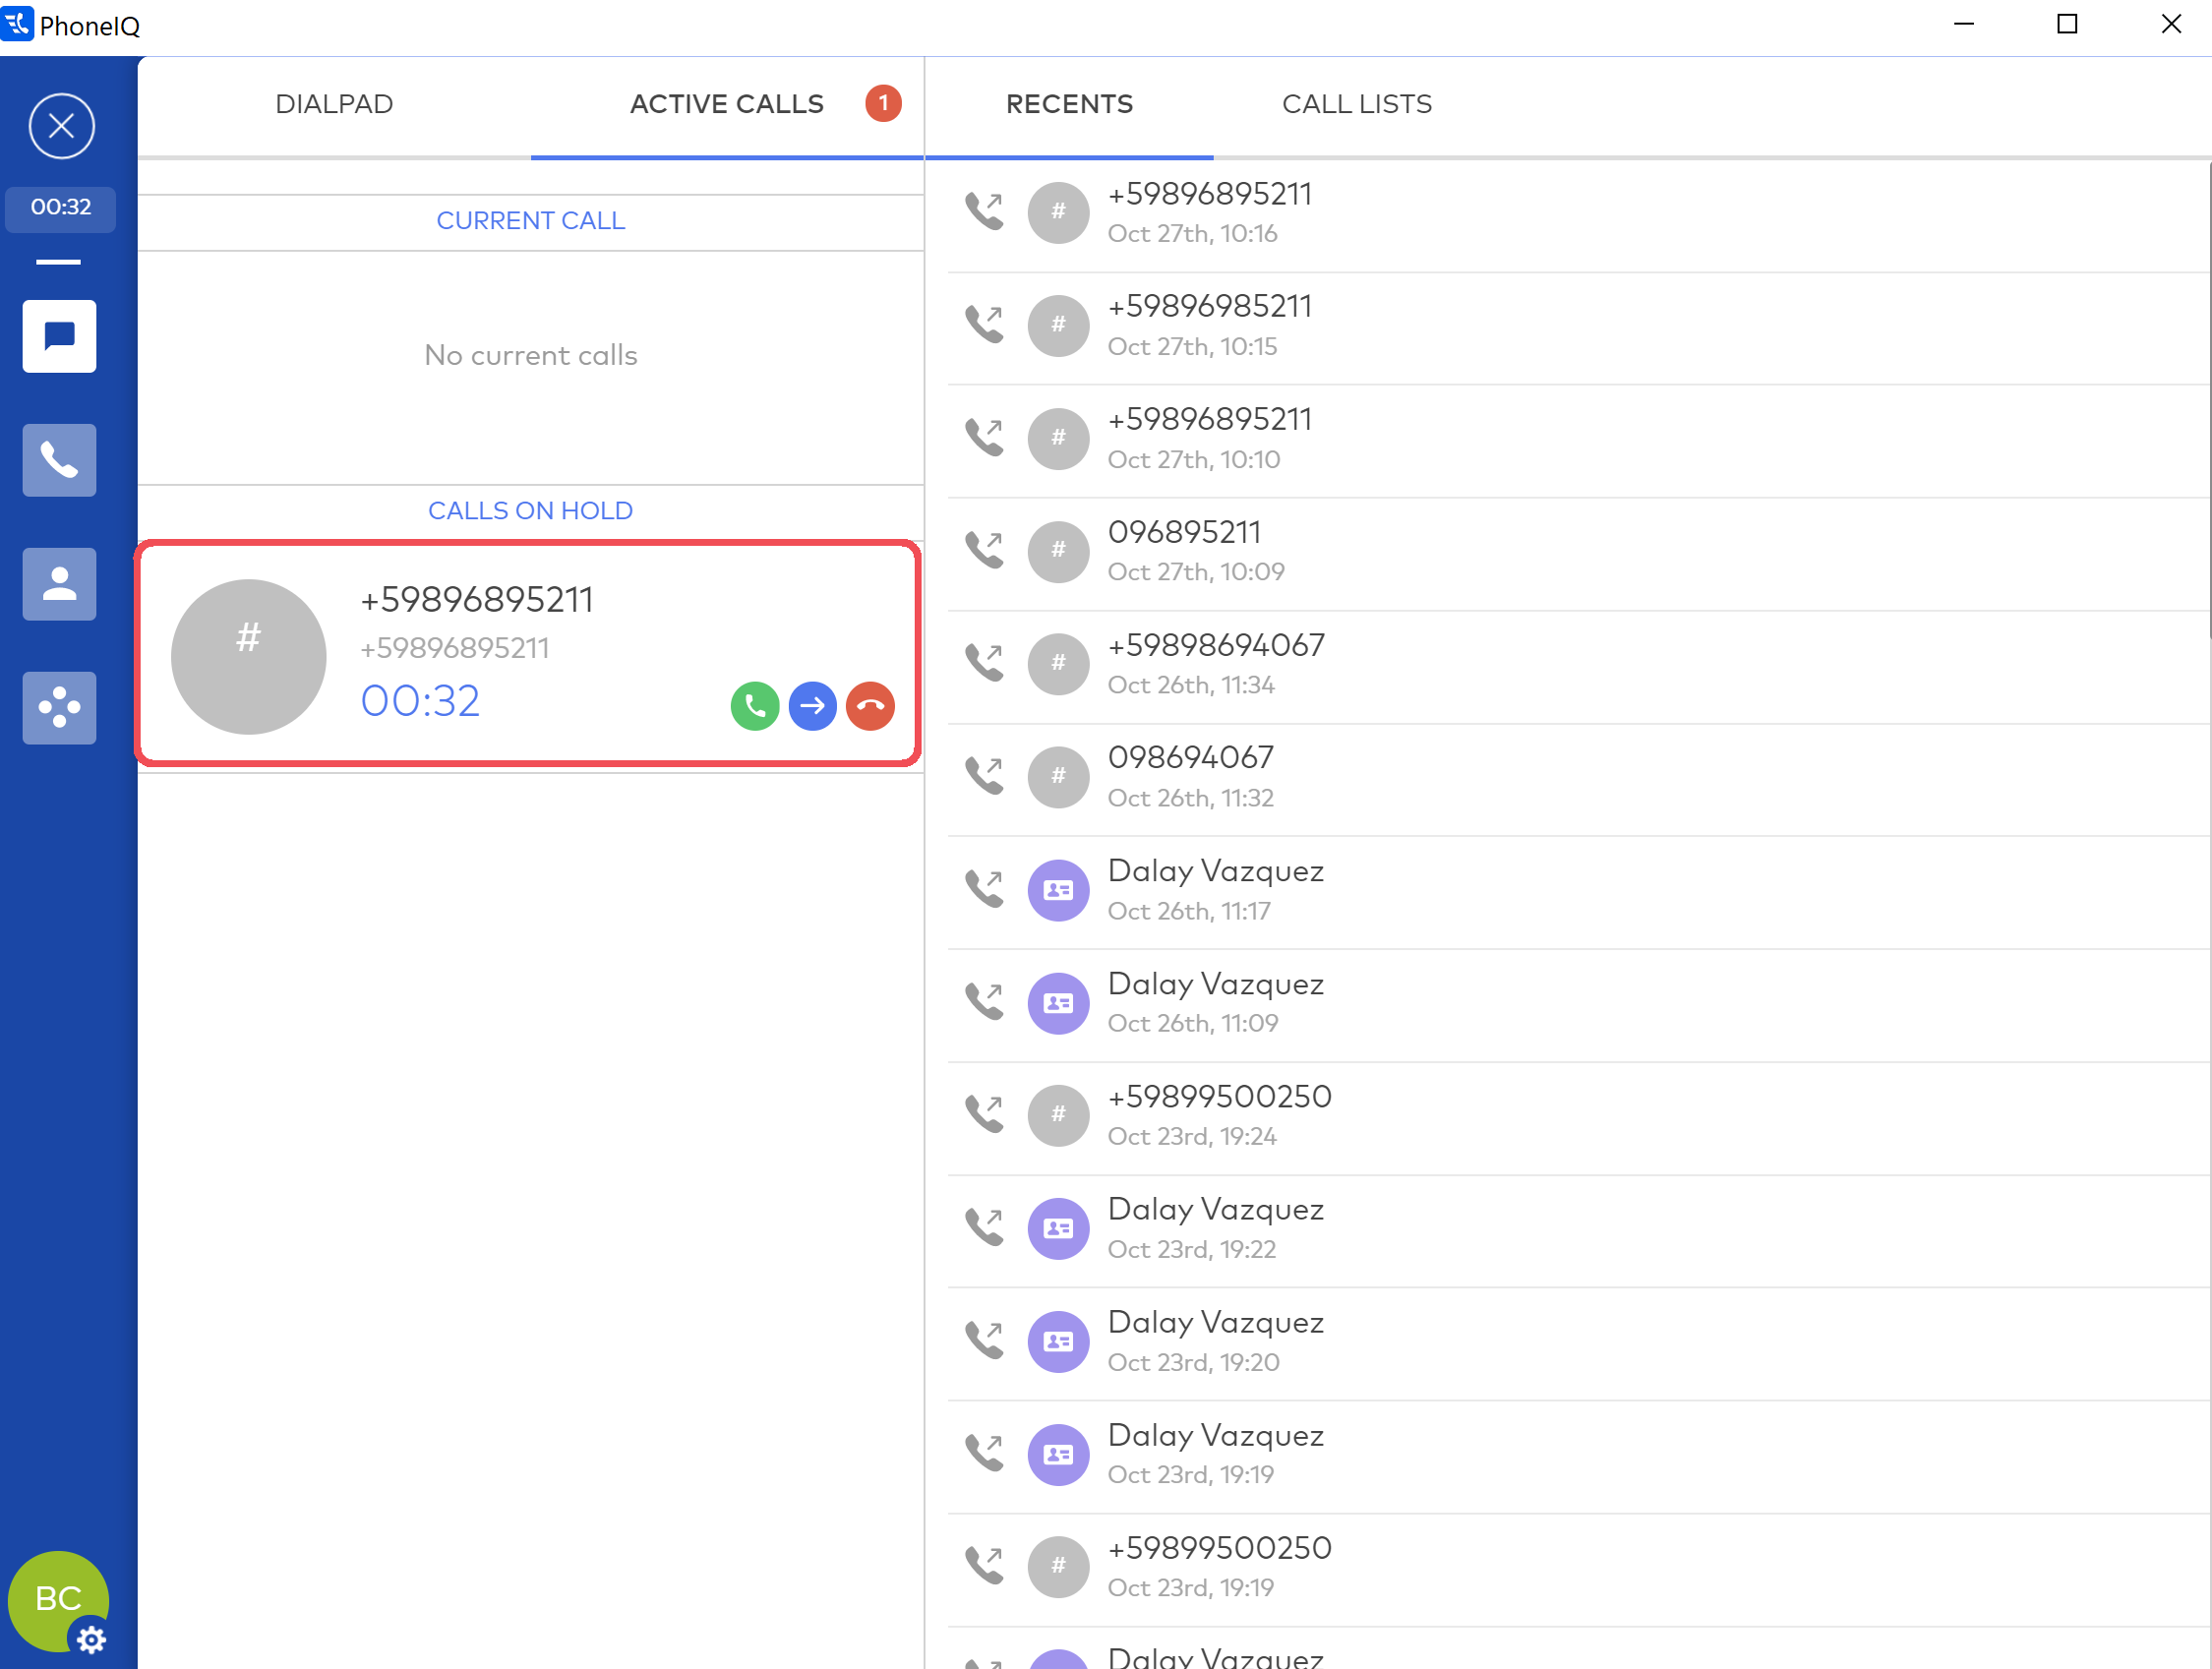The height and width of the screenshot is (1669, 2212).
Task: Resume the held call with green phone button
Action: (755, 706)
